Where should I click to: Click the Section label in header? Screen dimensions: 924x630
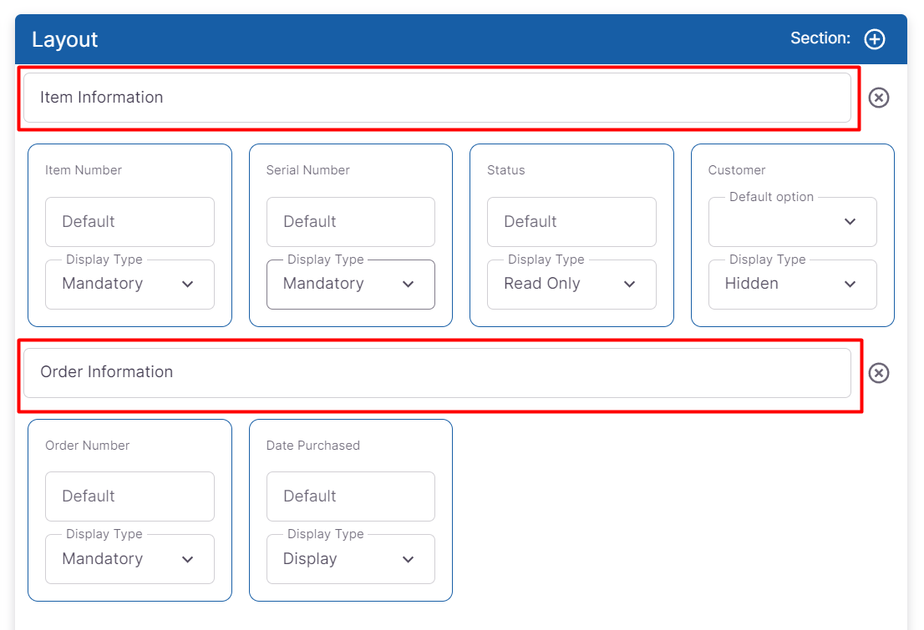click(x=820, y=38)
